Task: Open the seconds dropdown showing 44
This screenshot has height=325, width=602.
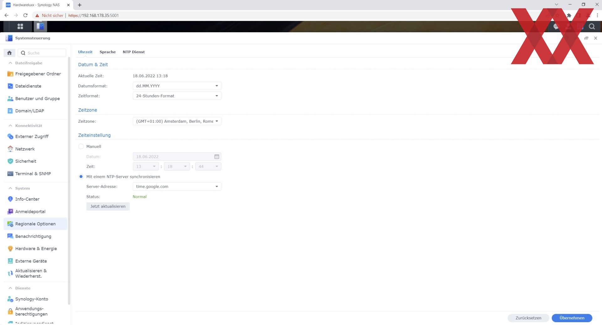Action: tap(208, 167)
